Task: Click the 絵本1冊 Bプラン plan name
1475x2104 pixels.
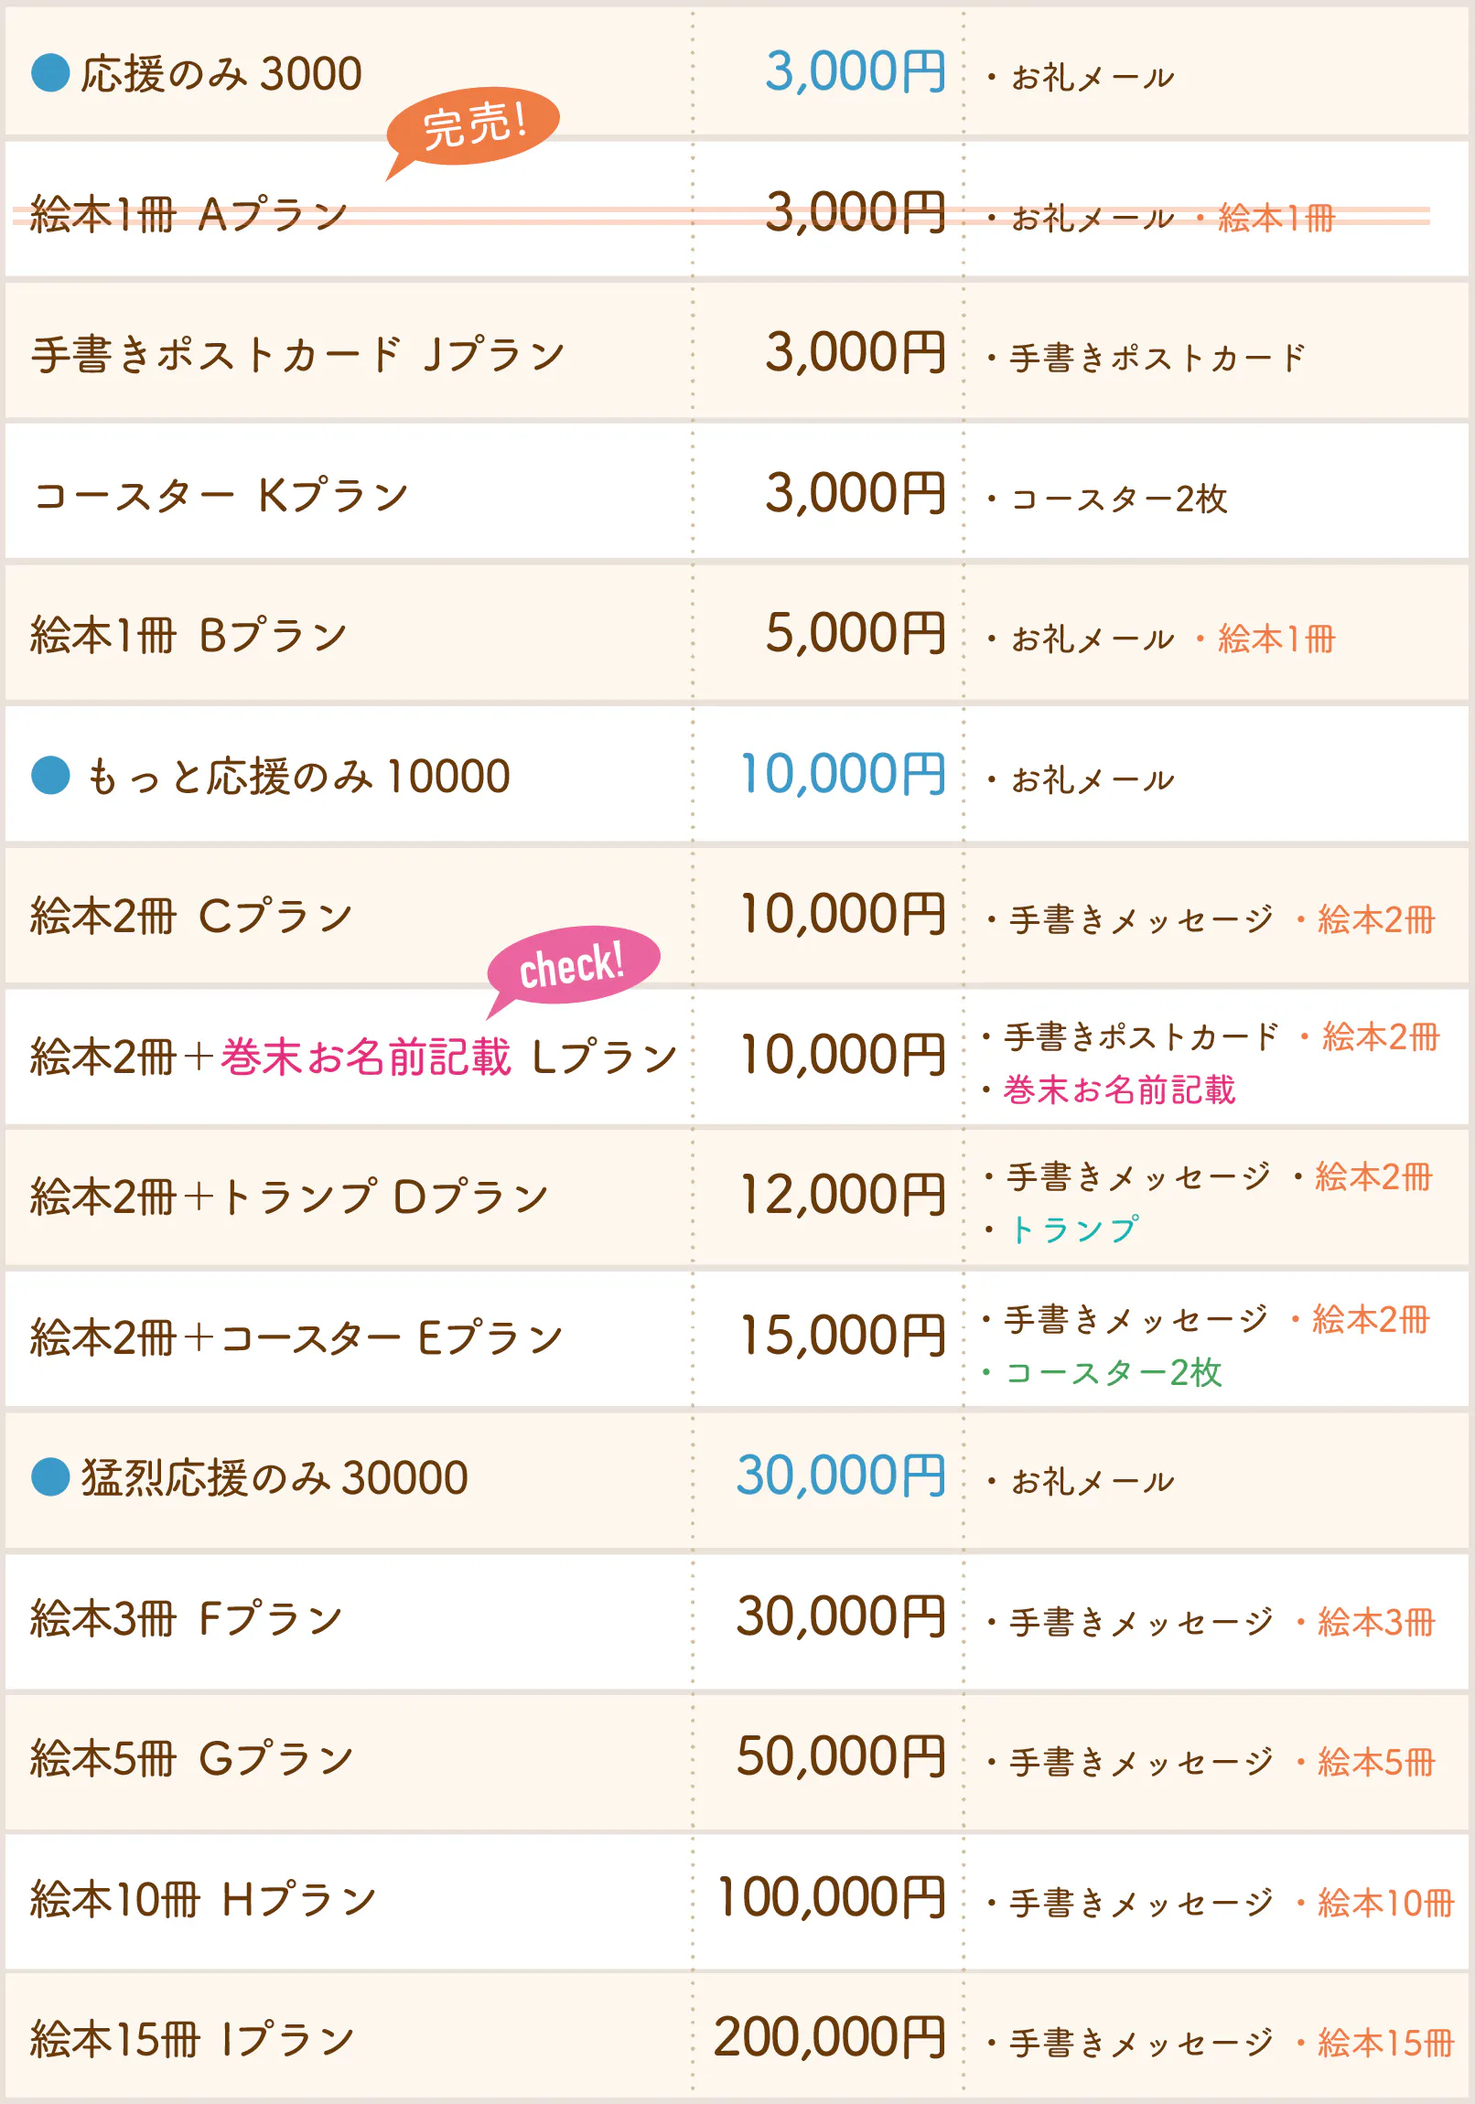Action: 188,636
